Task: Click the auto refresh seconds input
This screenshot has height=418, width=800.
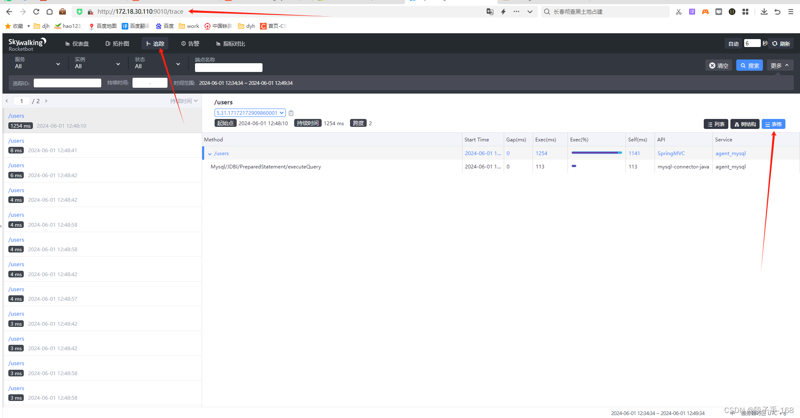Action: point(752,43)
